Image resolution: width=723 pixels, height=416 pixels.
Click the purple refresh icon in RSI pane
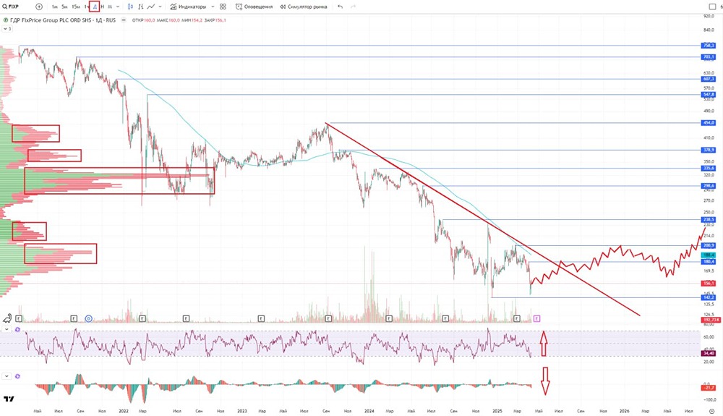click(x=17, y=329)
